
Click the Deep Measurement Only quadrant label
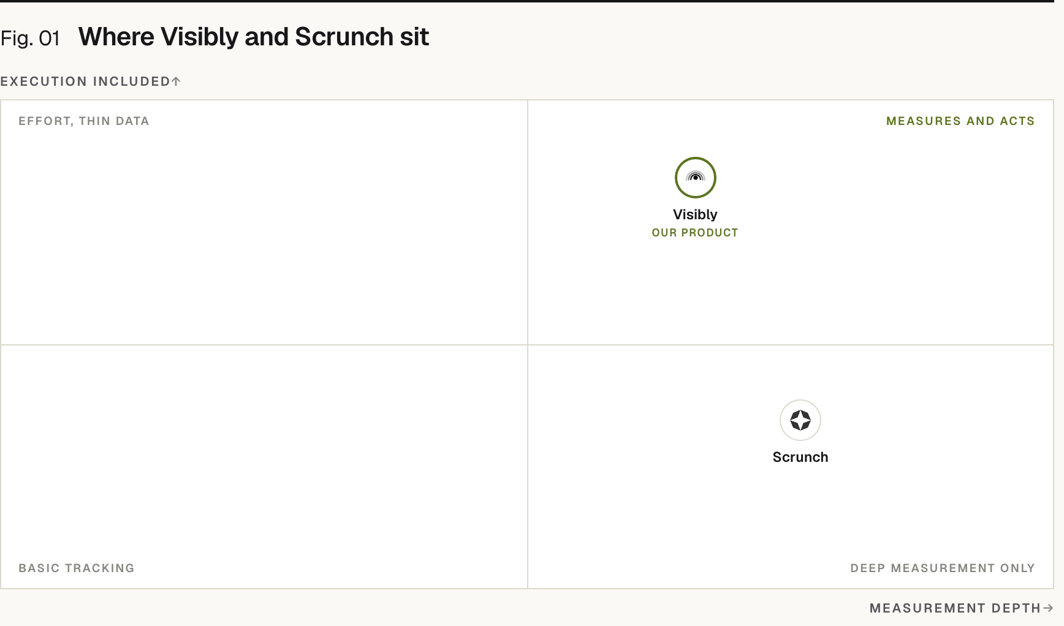943,568
